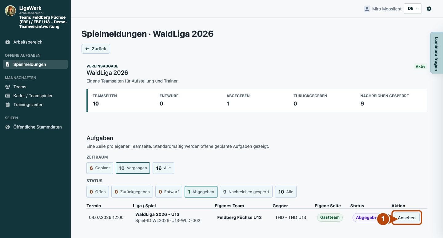
Task: Click the Abgegeben status badge in the row
Action: point(366,217)
